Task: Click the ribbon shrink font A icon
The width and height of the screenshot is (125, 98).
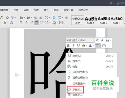Action: 2,18
